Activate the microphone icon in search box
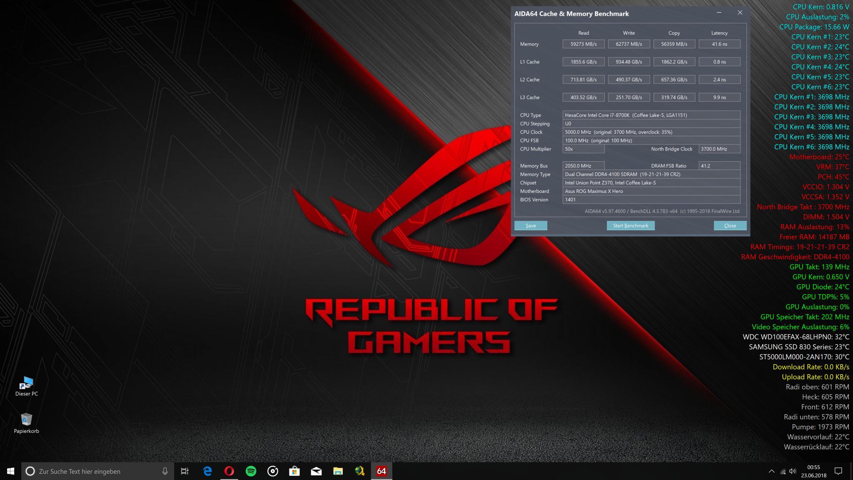This screenshot has width=853, height=480. point(165,471)
